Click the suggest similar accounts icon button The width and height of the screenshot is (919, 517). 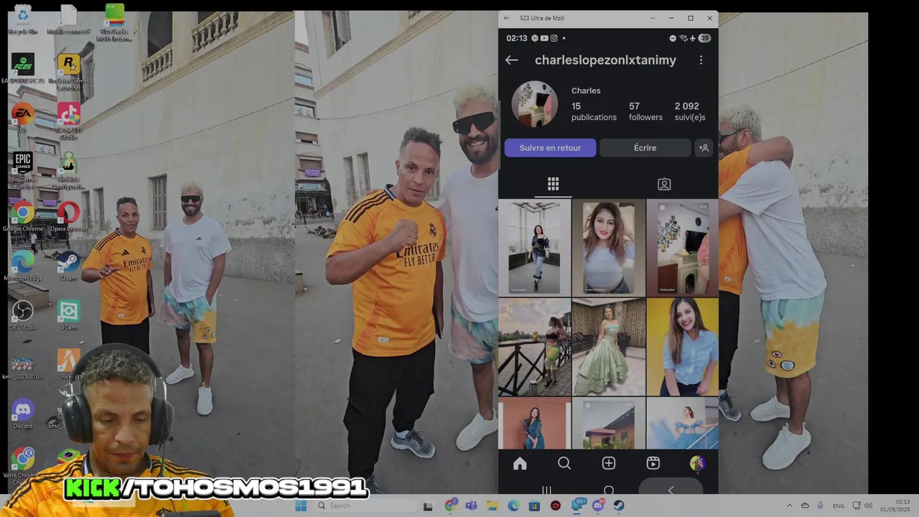point(704,148)
